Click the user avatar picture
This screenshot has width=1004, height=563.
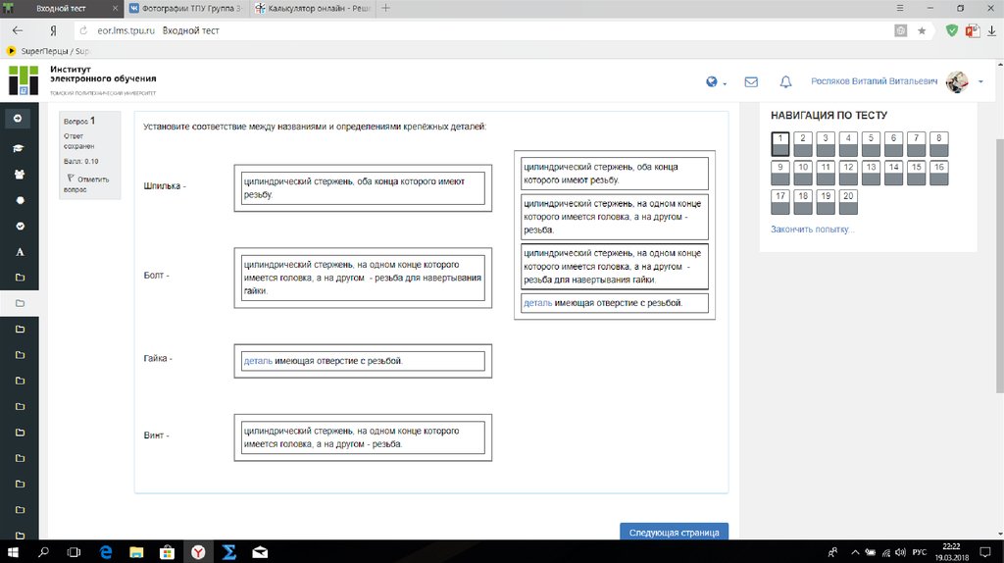click(x=957, y=81)
